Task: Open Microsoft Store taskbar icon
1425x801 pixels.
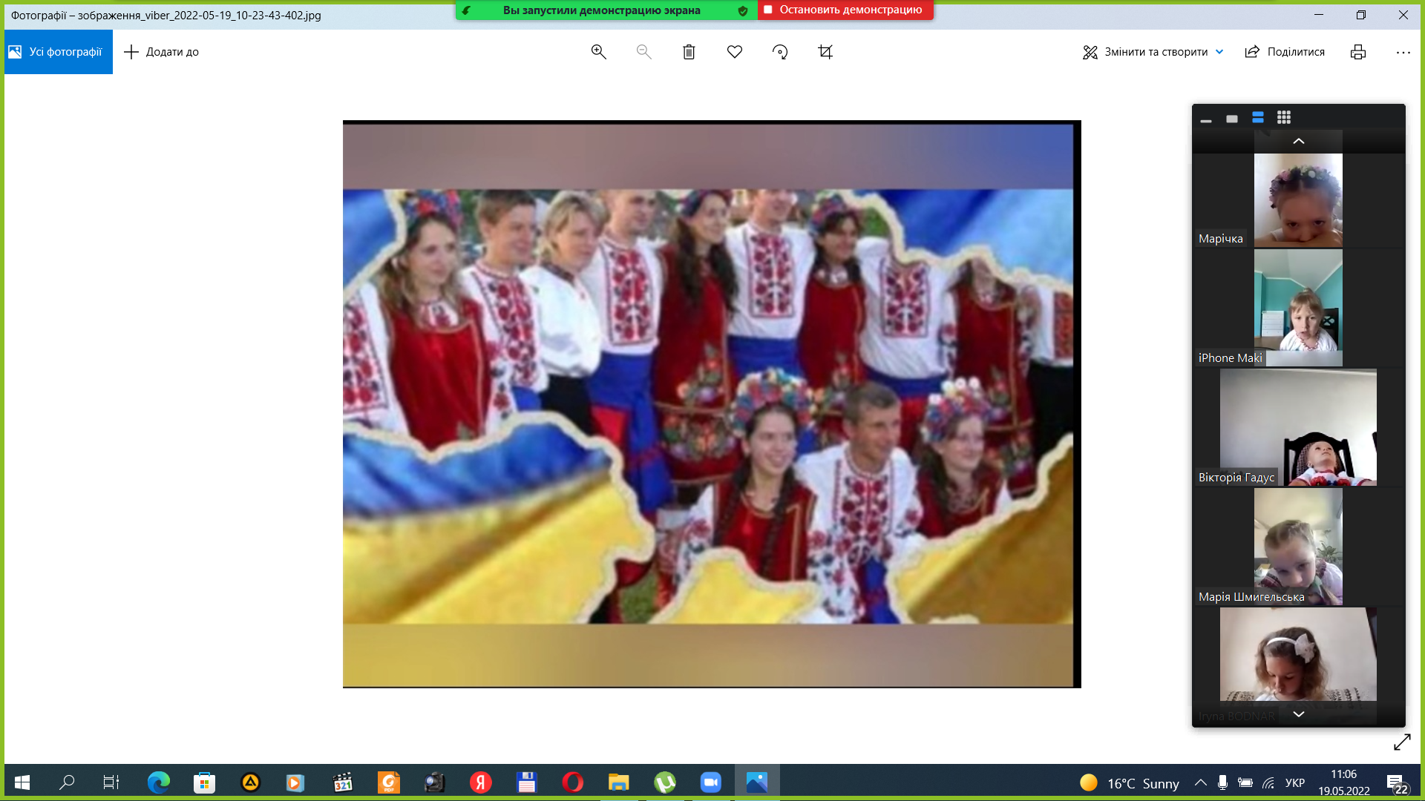Action: click(x=204, y=782)
